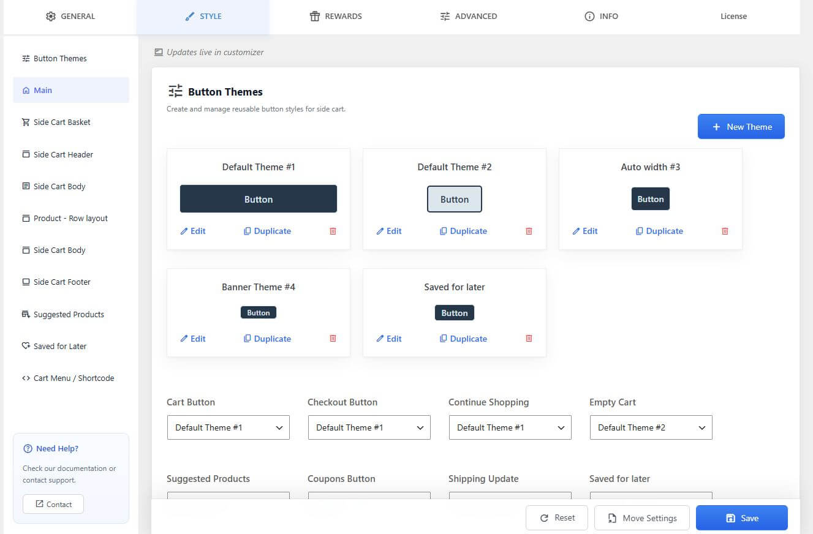813x534 pixels.
Task: Open the ADVANCED tab
Action: pyautogui.click(x=469, y=17)
